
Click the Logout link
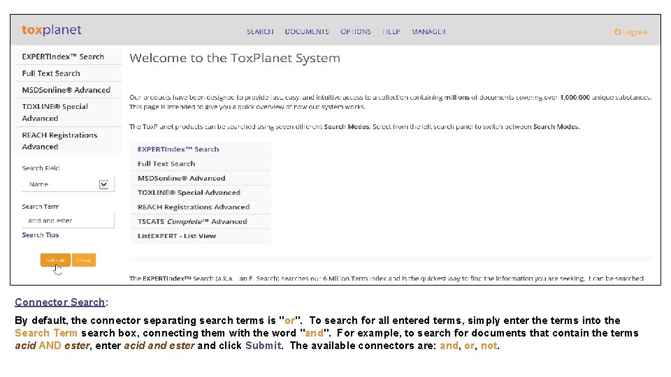coord(630,31)
